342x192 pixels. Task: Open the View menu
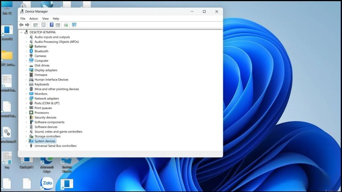coord(45,18)
